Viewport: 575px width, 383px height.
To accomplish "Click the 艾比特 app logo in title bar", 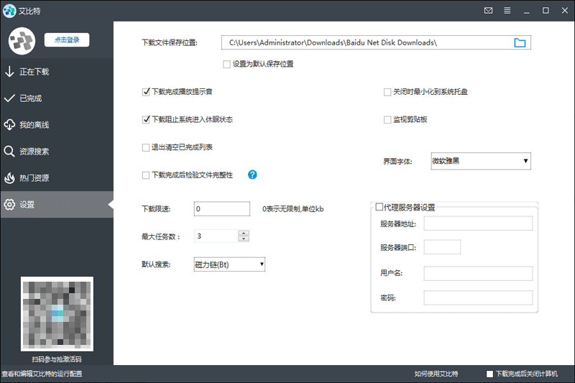I will (9, 11).
